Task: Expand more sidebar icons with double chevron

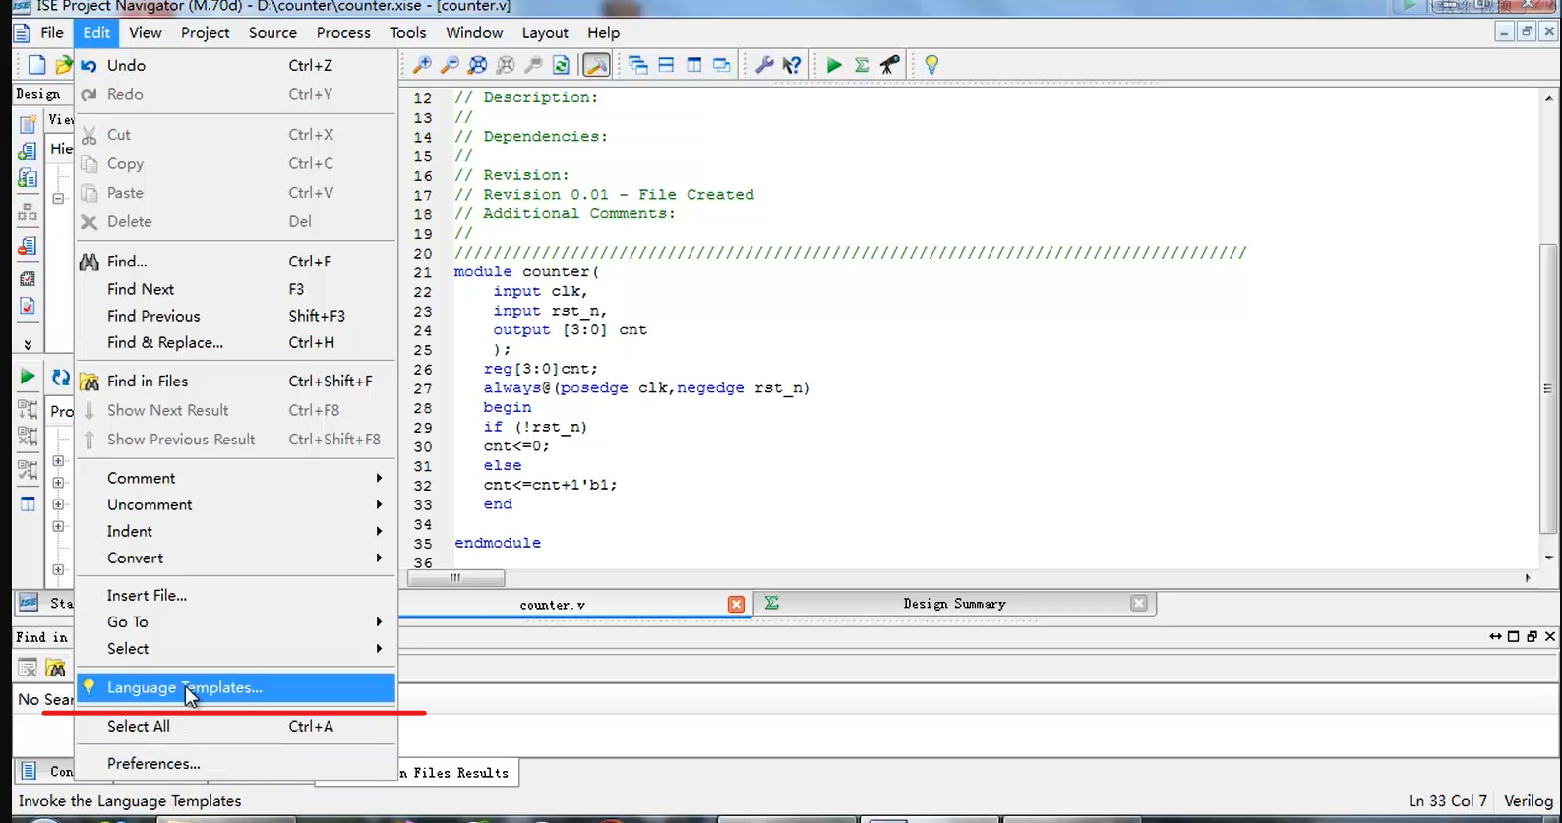Action: [x=28, y=344]
